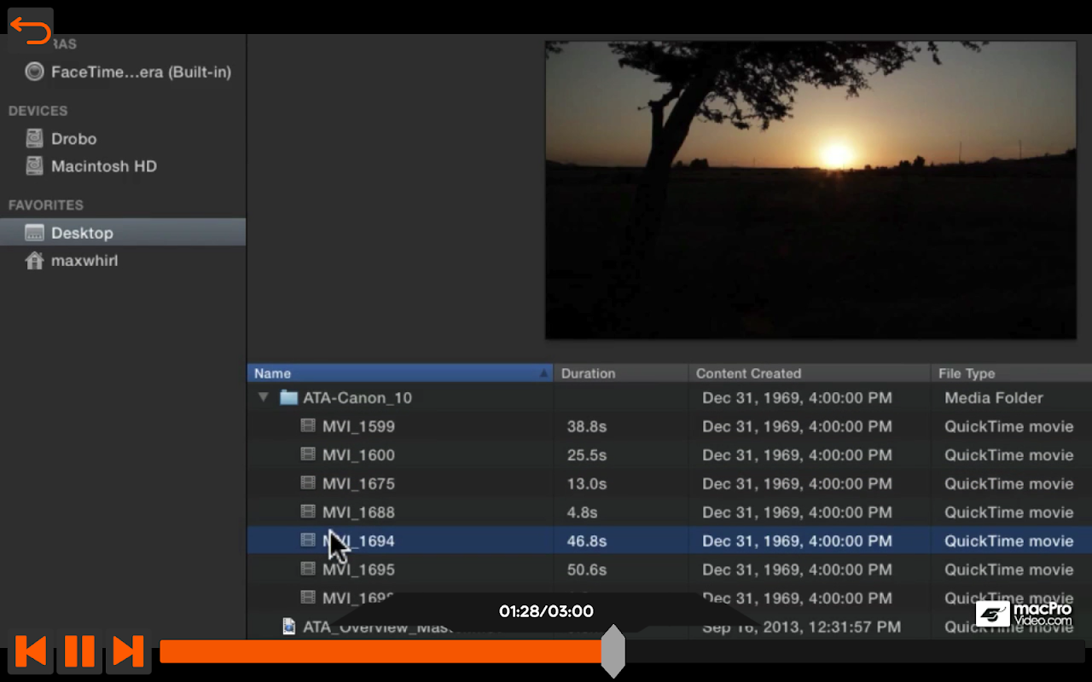1092x682 pixels.
Task: Click the orange playback progress slider handle
Action: [x=613, y=651]
